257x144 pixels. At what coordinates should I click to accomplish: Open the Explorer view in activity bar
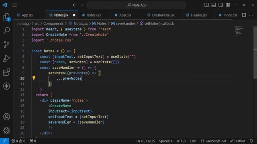[6, 17]
